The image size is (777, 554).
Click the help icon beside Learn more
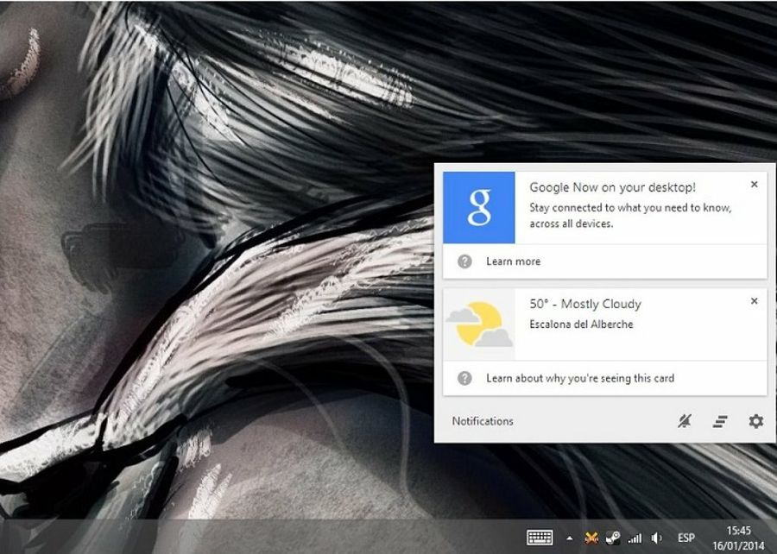coord(464,261)
